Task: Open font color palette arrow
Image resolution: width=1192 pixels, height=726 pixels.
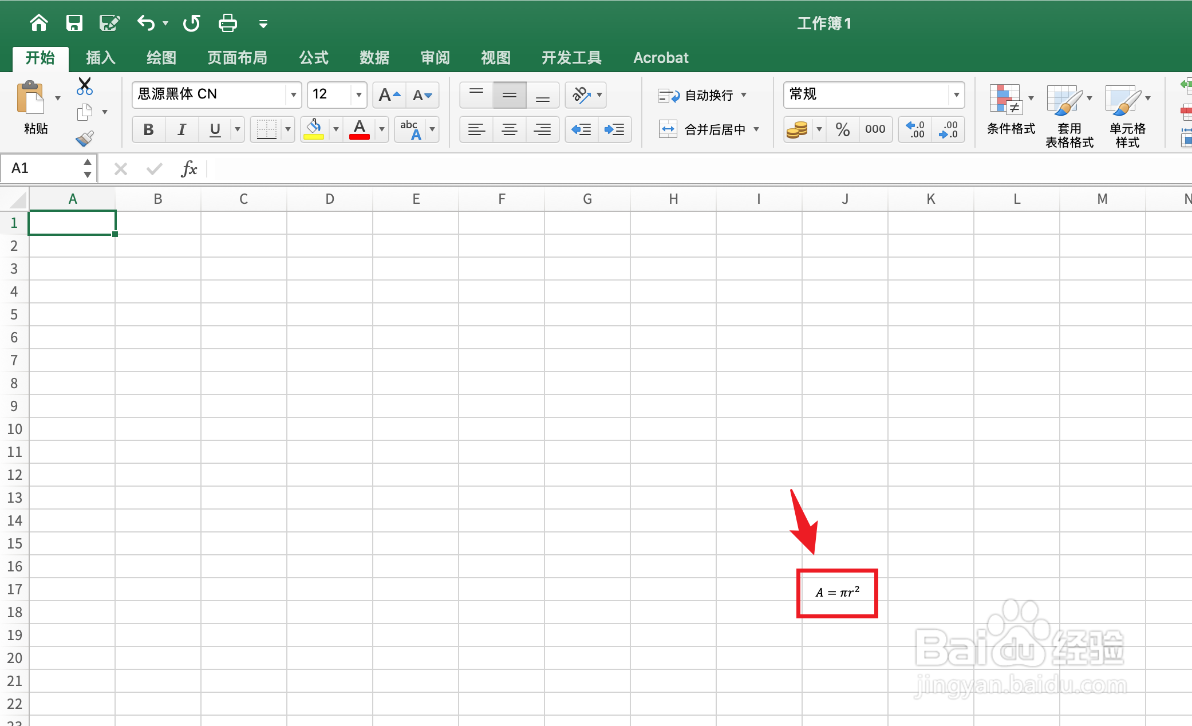Action: (382, 129)
